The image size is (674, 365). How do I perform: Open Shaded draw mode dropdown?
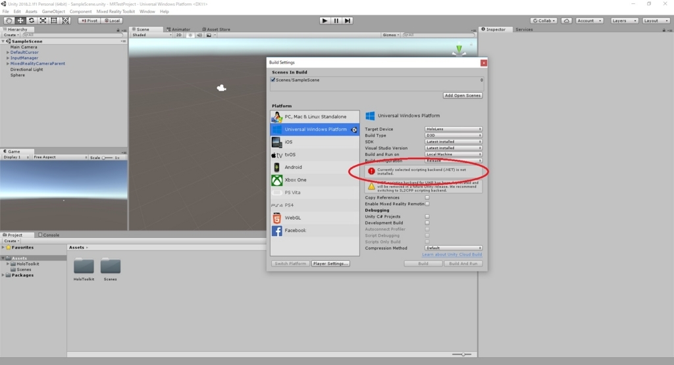coord(152,36)
